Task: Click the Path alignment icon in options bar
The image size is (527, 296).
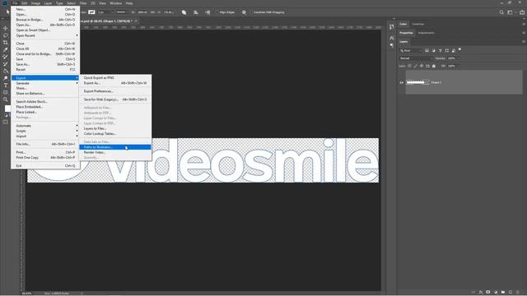Action: (x=196, y=12)
